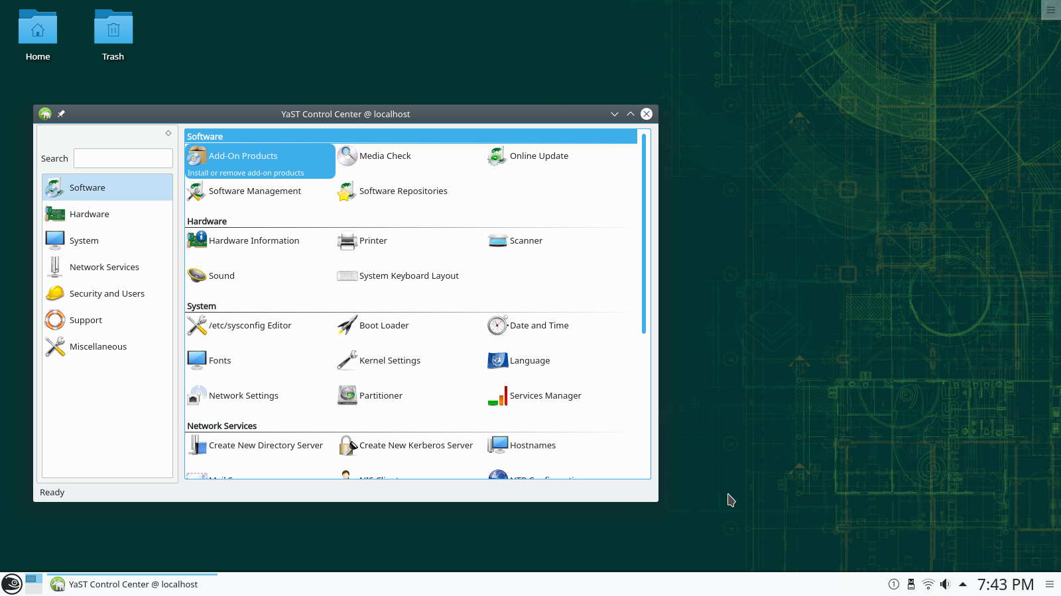This screenshot has height=596, width=1061.
Task: Click the module list vertical scrollbar
Action: point(643,234)
